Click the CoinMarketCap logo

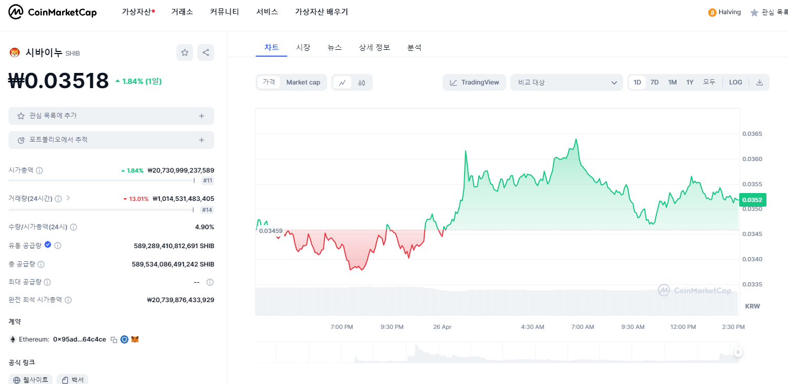point(52,12)
